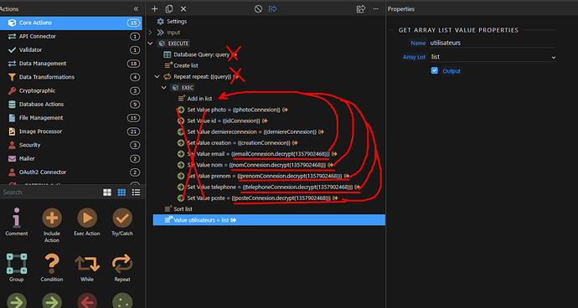578x308 pixels.
Task: Collapse the Actions panel with double chevron
Action: 136,9
